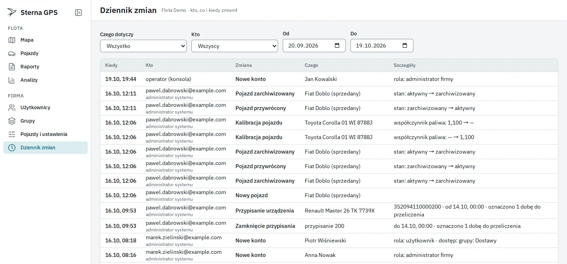
Task: Open the Kto filter dropdown
Action: (x=235, y=46)
